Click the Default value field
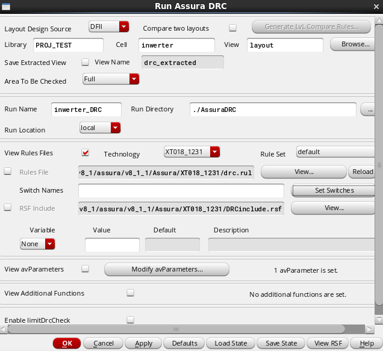This screenshot has height=351, width=383. click(172, 244)
